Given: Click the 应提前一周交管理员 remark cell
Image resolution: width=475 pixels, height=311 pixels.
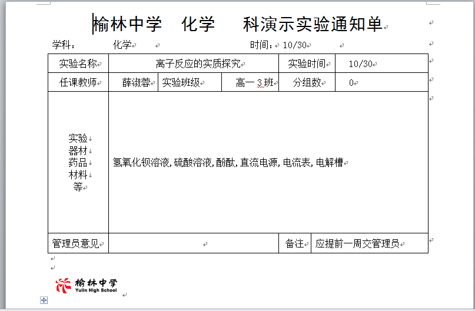Looking at the screenshot, I should 357,243.
